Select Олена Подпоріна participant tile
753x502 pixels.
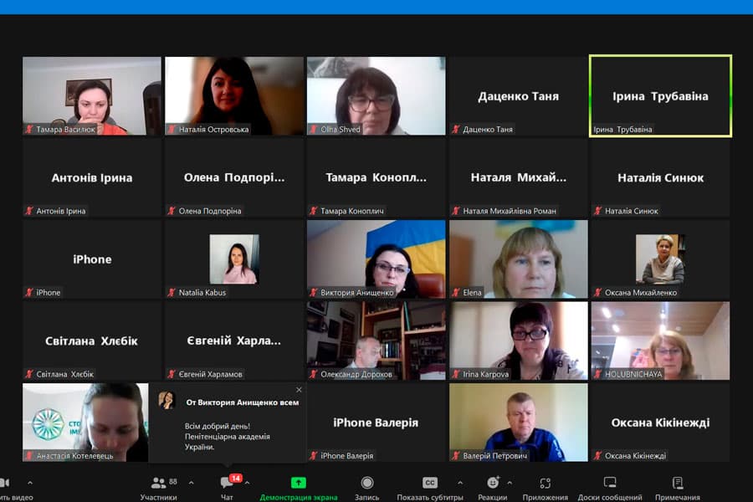pos(234,177)
